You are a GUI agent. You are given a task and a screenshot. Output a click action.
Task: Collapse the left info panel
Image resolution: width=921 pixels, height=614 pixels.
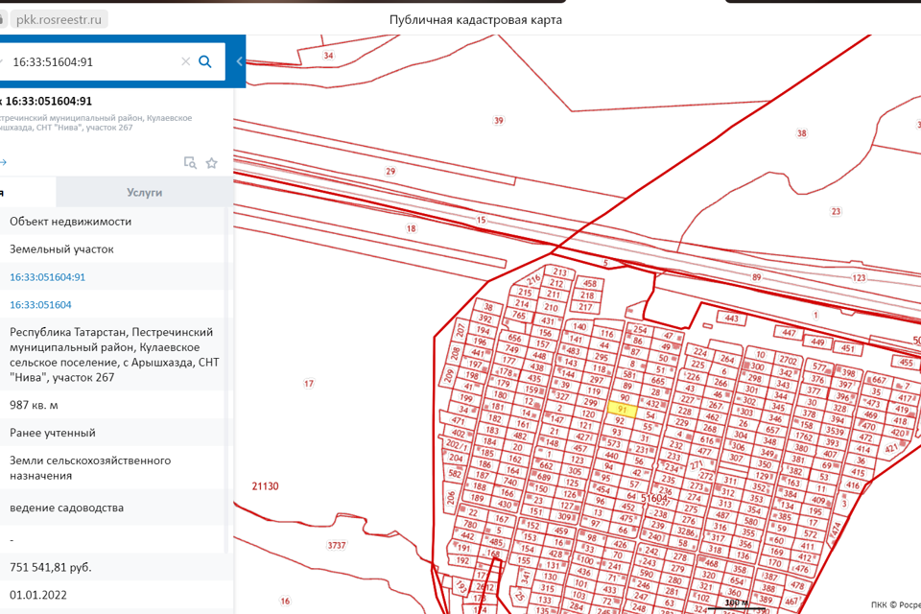(239, 61)
